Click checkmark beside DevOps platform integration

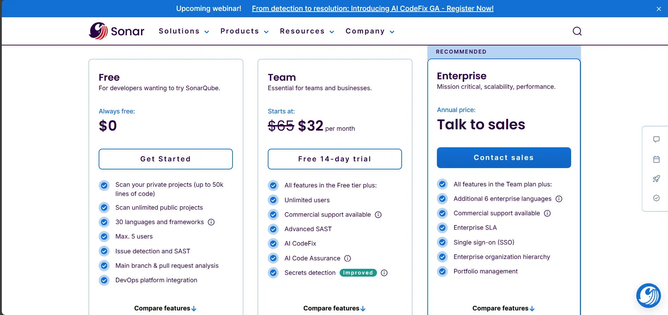point(104,280)
